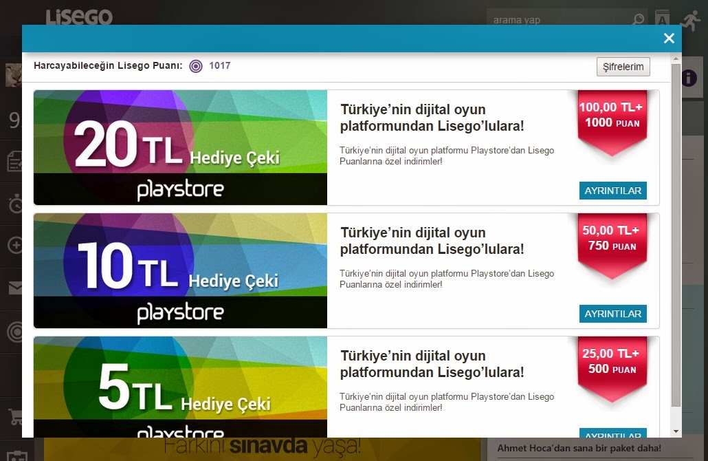Click the Lisego logo in the header
Image resolution: width=708 pixels, height=461 pixels.
(x=79, y=17)
